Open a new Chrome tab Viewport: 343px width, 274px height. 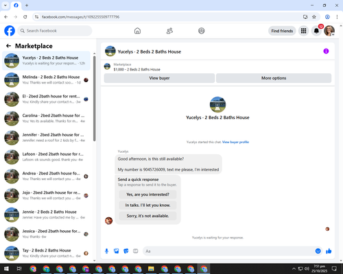tap(27, 5)
